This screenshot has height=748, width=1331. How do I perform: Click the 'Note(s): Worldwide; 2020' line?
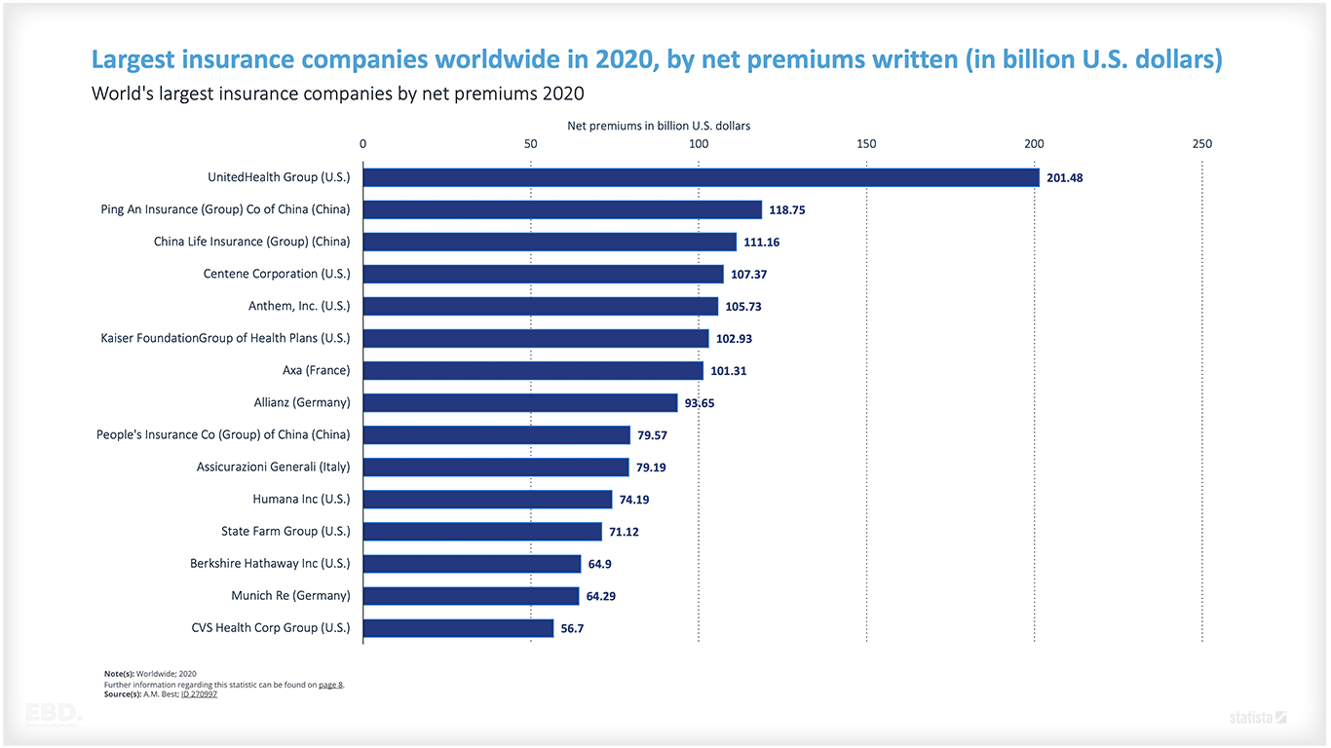[150, 674]
